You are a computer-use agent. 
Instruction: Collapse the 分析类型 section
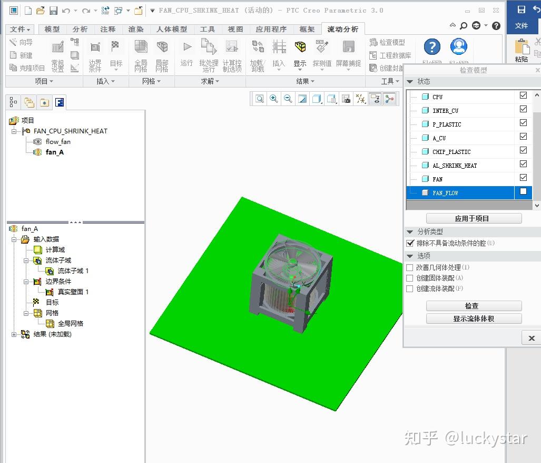point(410,231)
